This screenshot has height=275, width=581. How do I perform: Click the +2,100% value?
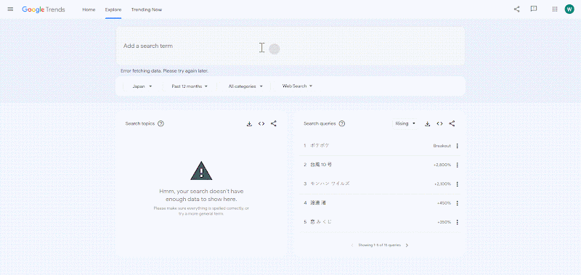(x=442, y=184)
